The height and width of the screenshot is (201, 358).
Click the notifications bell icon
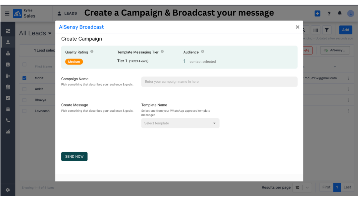click(x=339, y=13)
